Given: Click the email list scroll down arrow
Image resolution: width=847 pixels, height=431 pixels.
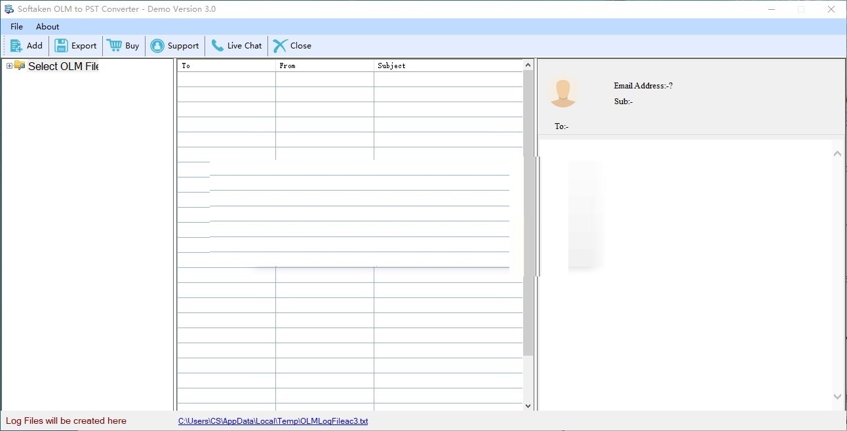Looking at the screenshot, I should (x=528, y=406).
